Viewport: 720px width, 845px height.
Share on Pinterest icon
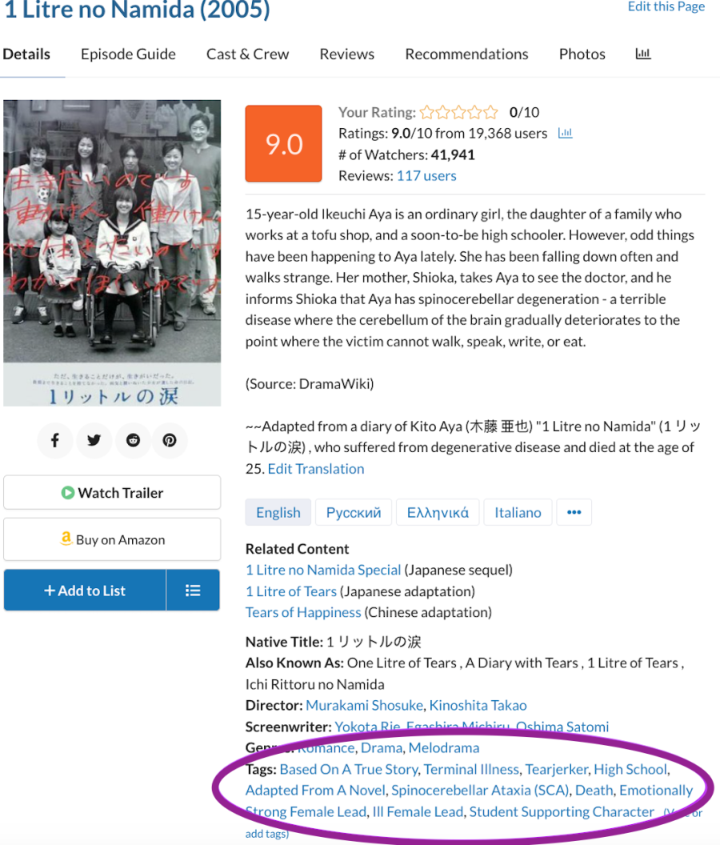click(x=170, y=440)
